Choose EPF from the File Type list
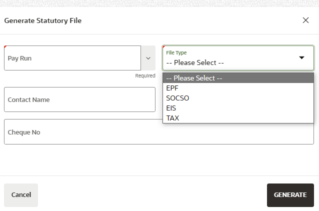 click(x=172, y=88)
